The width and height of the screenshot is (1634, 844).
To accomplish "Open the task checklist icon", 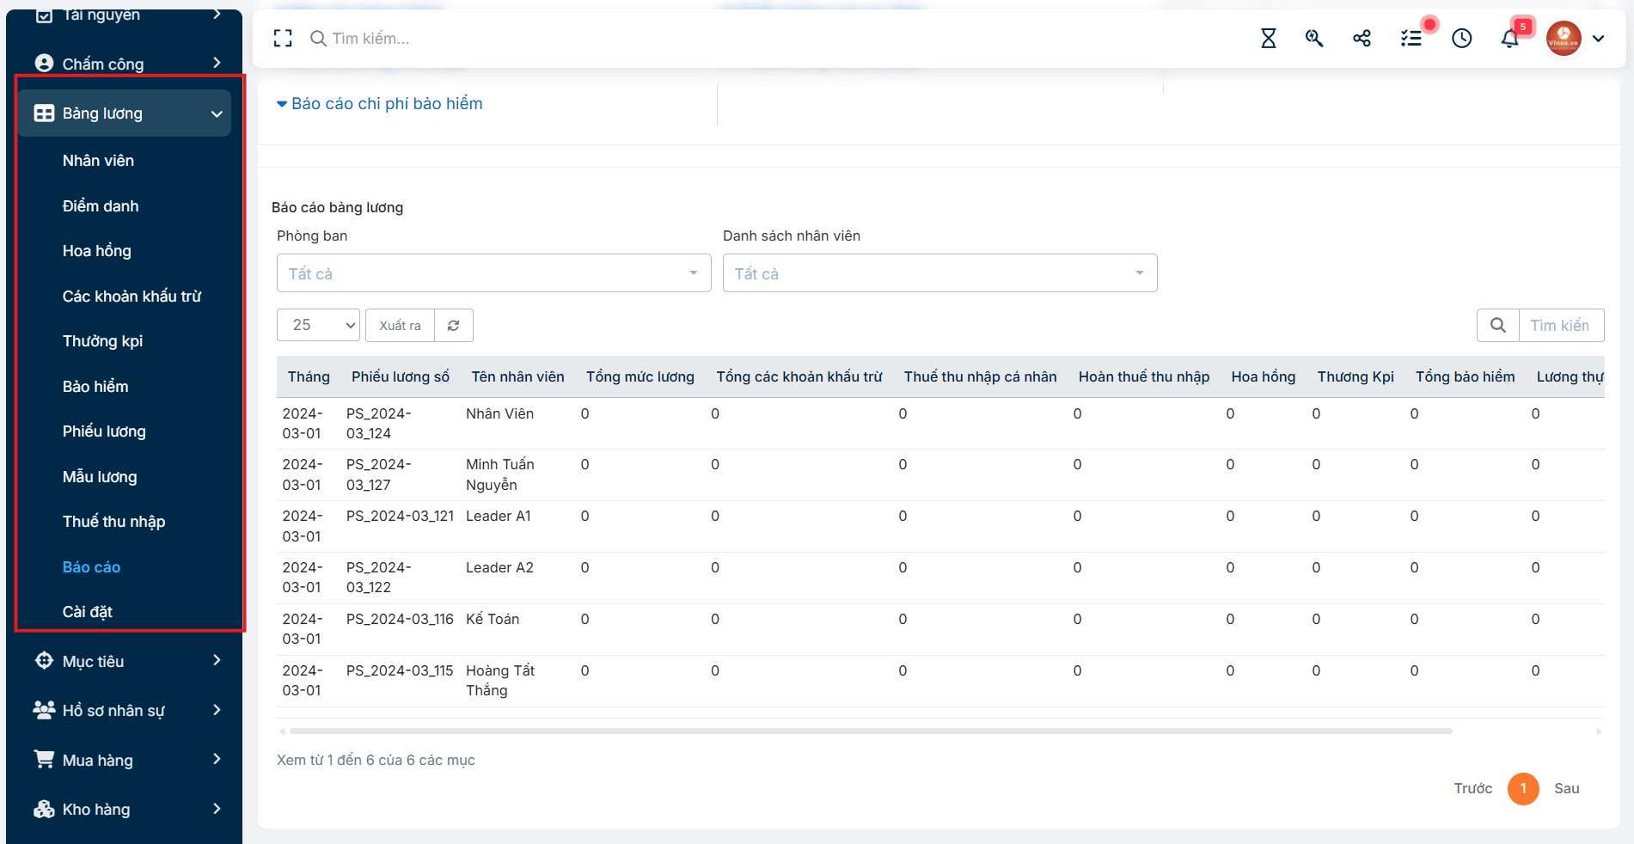I will pyautogui.click(x=1411, y=38).
